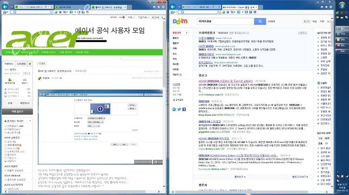Select the 나의활동 tab in cafe sidebar
The image size is (349, 195).
coord(21,64)
